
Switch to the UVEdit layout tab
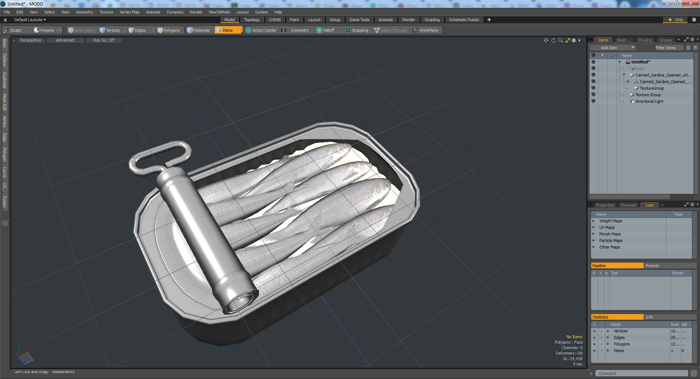tap(275, 20)
